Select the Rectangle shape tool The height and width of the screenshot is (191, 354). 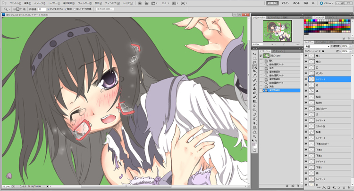coord(254,127)
